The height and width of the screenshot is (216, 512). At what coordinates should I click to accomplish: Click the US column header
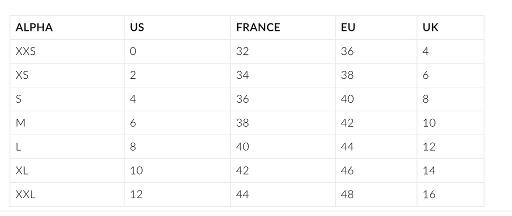point(177,27)
